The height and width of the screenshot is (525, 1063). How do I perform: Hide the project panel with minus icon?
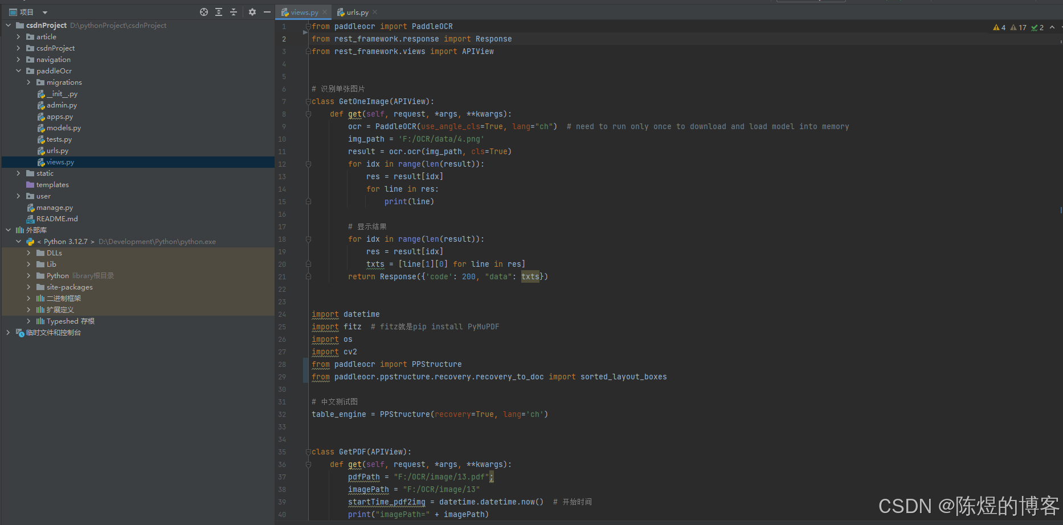267,12
